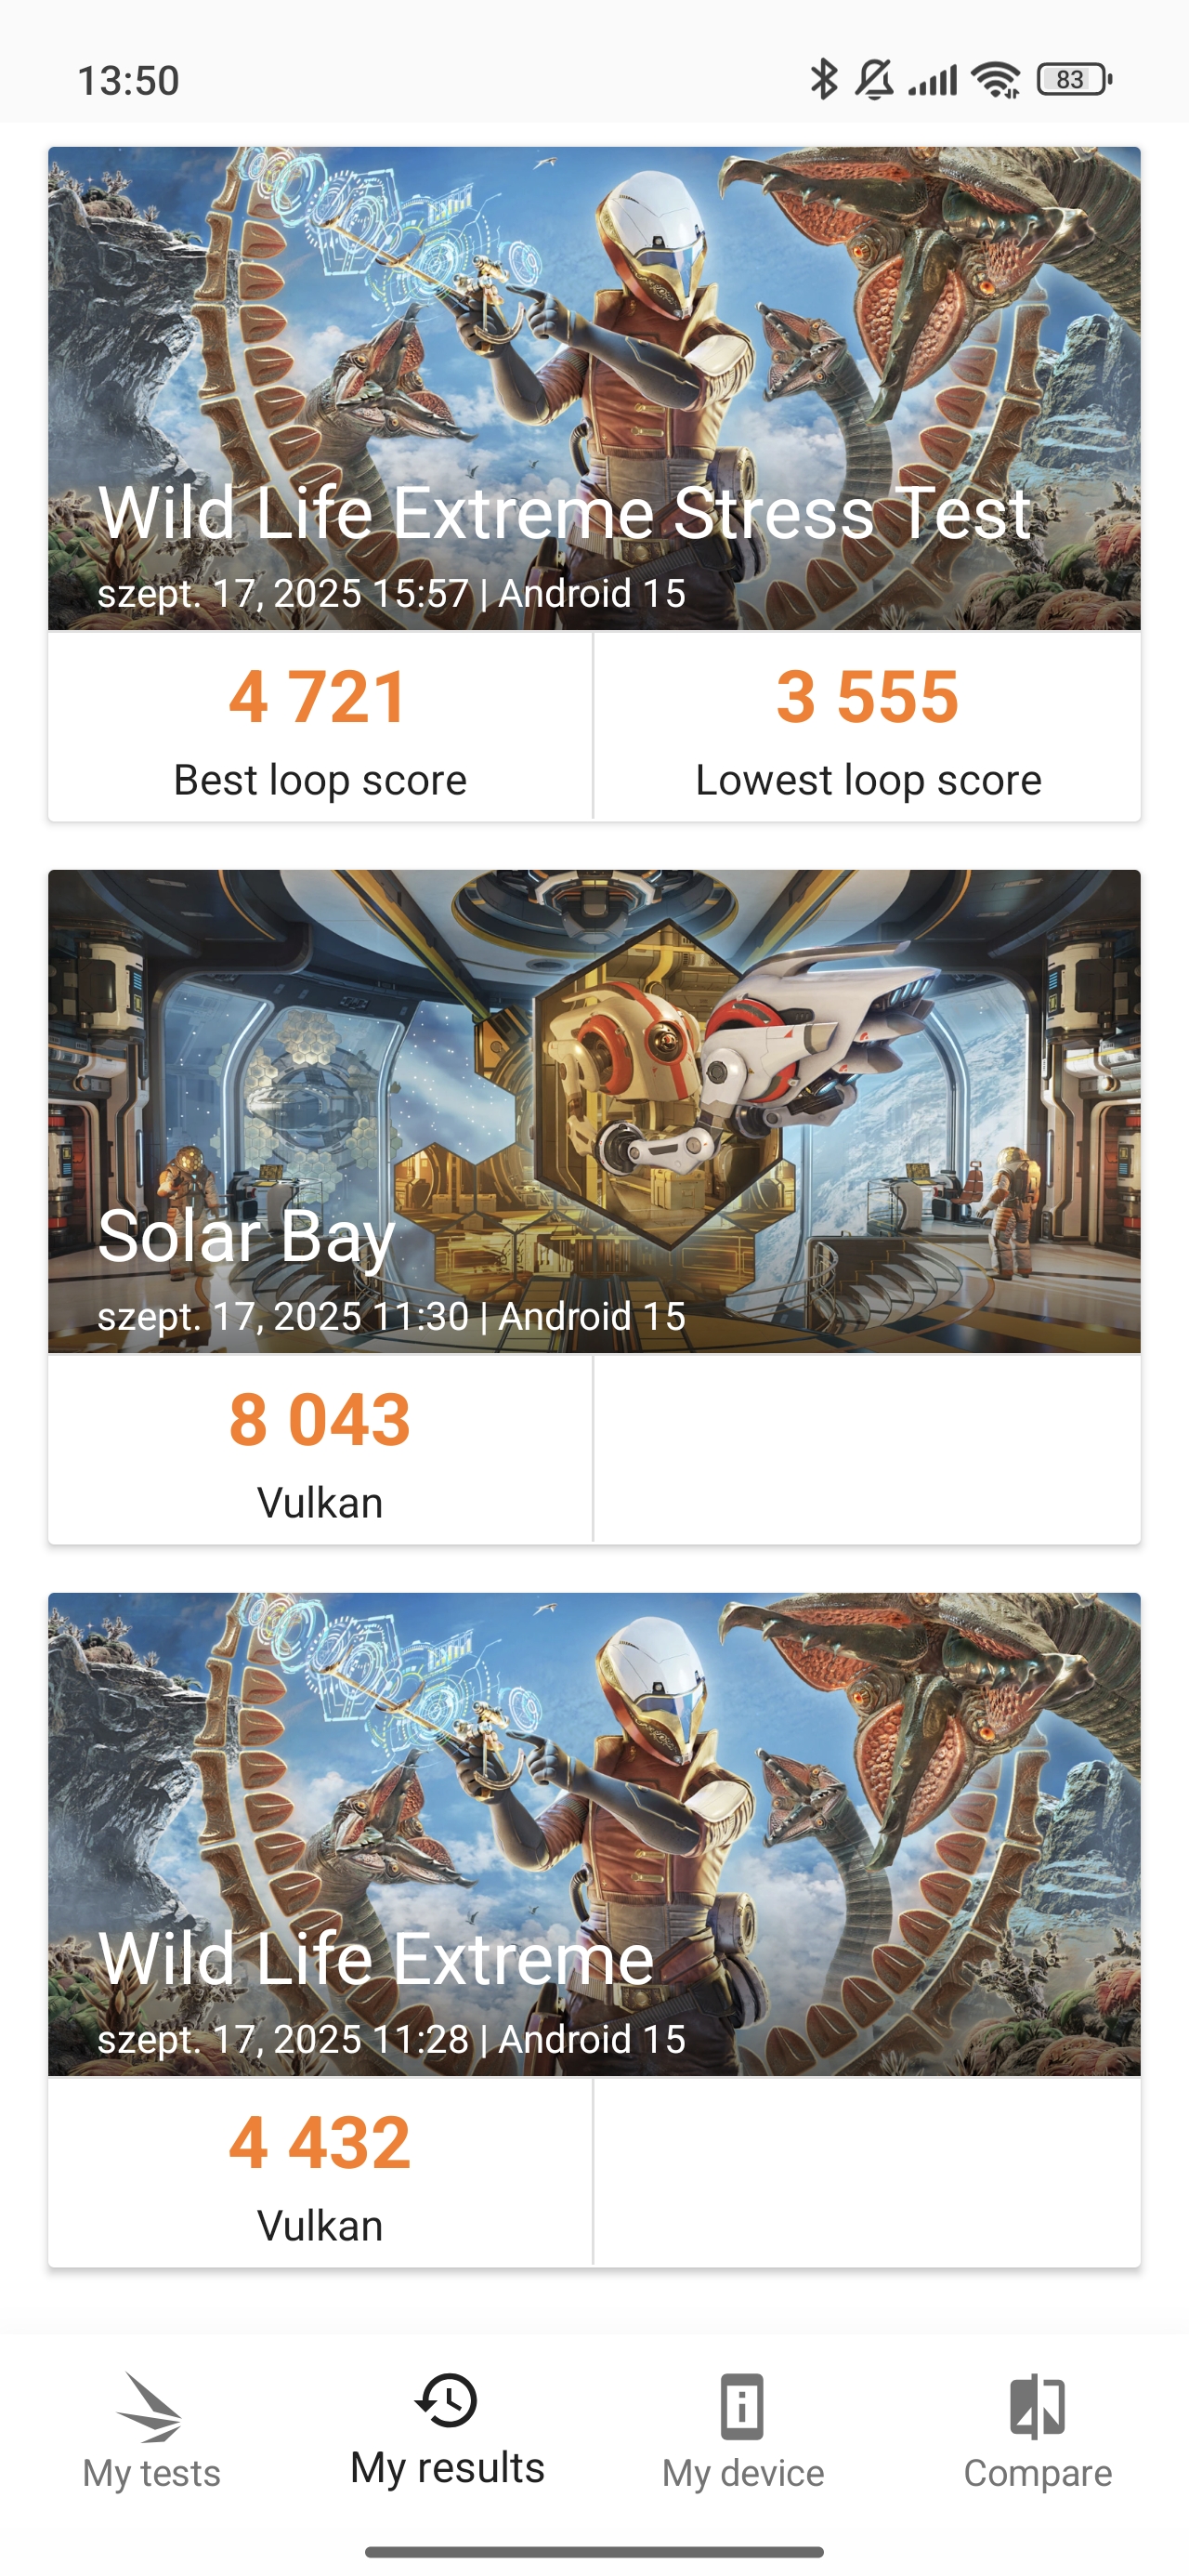The image size is (1189, 2576).
Task: Tap the 3 555 lowest loop score
Action: 867,697
